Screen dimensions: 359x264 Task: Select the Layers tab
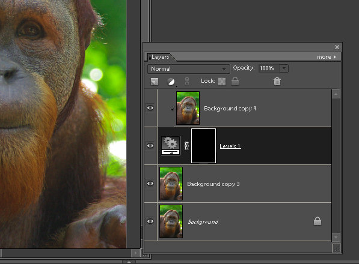click(161, 57)
